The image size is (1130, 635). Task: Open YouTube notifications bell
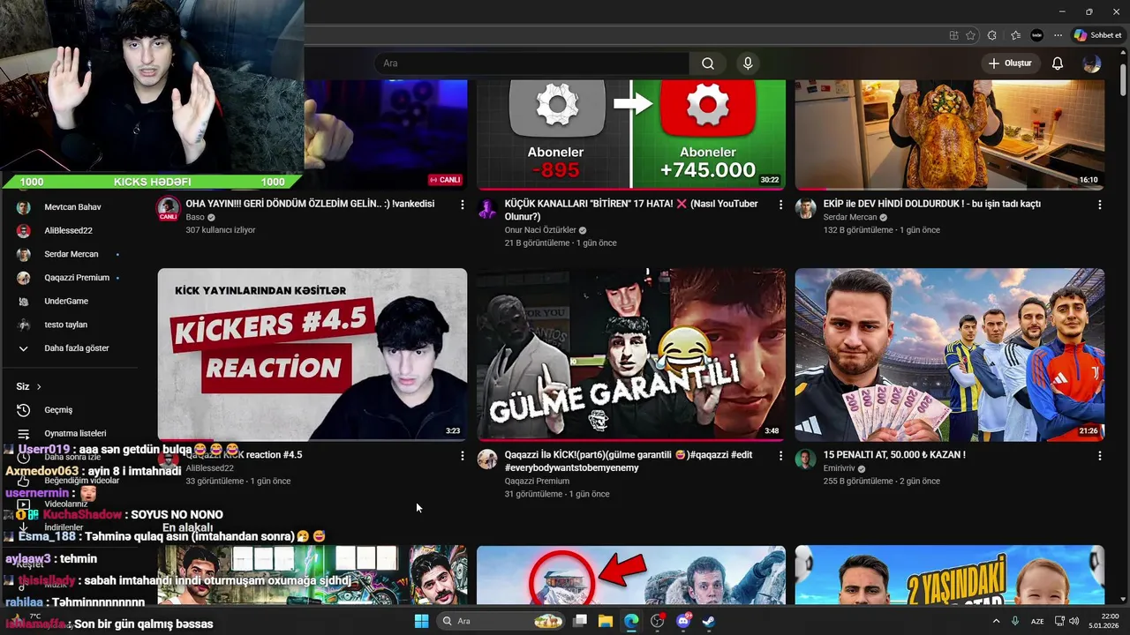pos(1058,63)
